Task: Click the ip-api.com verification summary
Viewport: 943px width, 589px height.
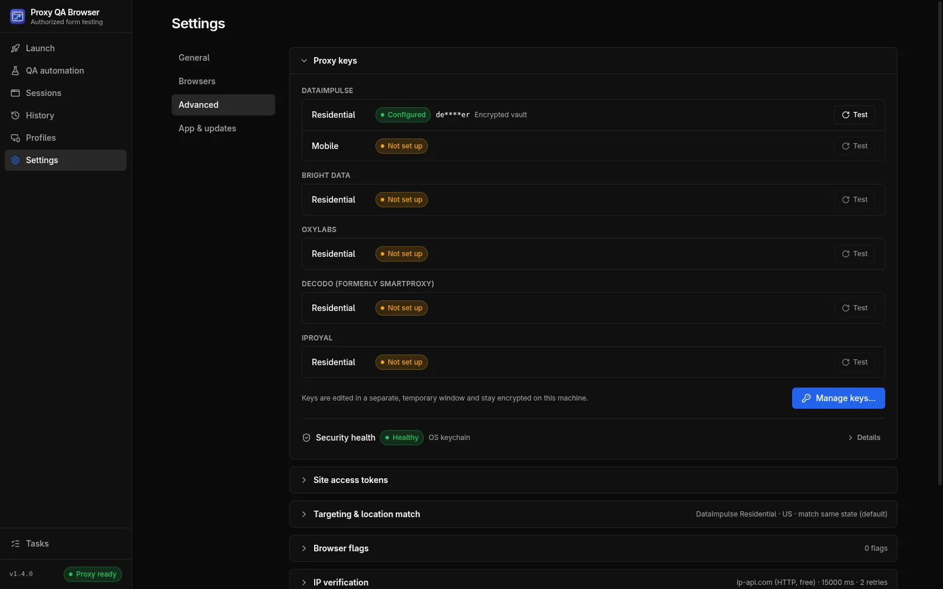Action: pos(812,583)
